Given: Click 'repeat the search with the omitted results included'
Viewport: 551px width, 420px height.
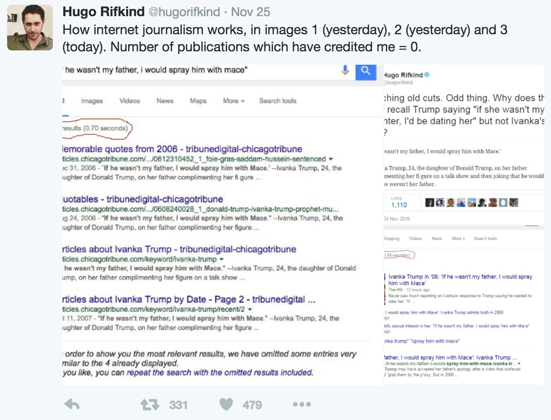Looking at the screenshot, I should (220, 372).
